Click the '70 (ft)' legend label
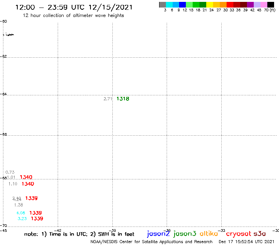 tap(270, 10)
